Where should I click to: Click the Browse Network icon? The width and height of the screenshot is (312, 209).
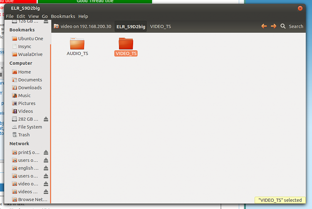tap(15, 199)
